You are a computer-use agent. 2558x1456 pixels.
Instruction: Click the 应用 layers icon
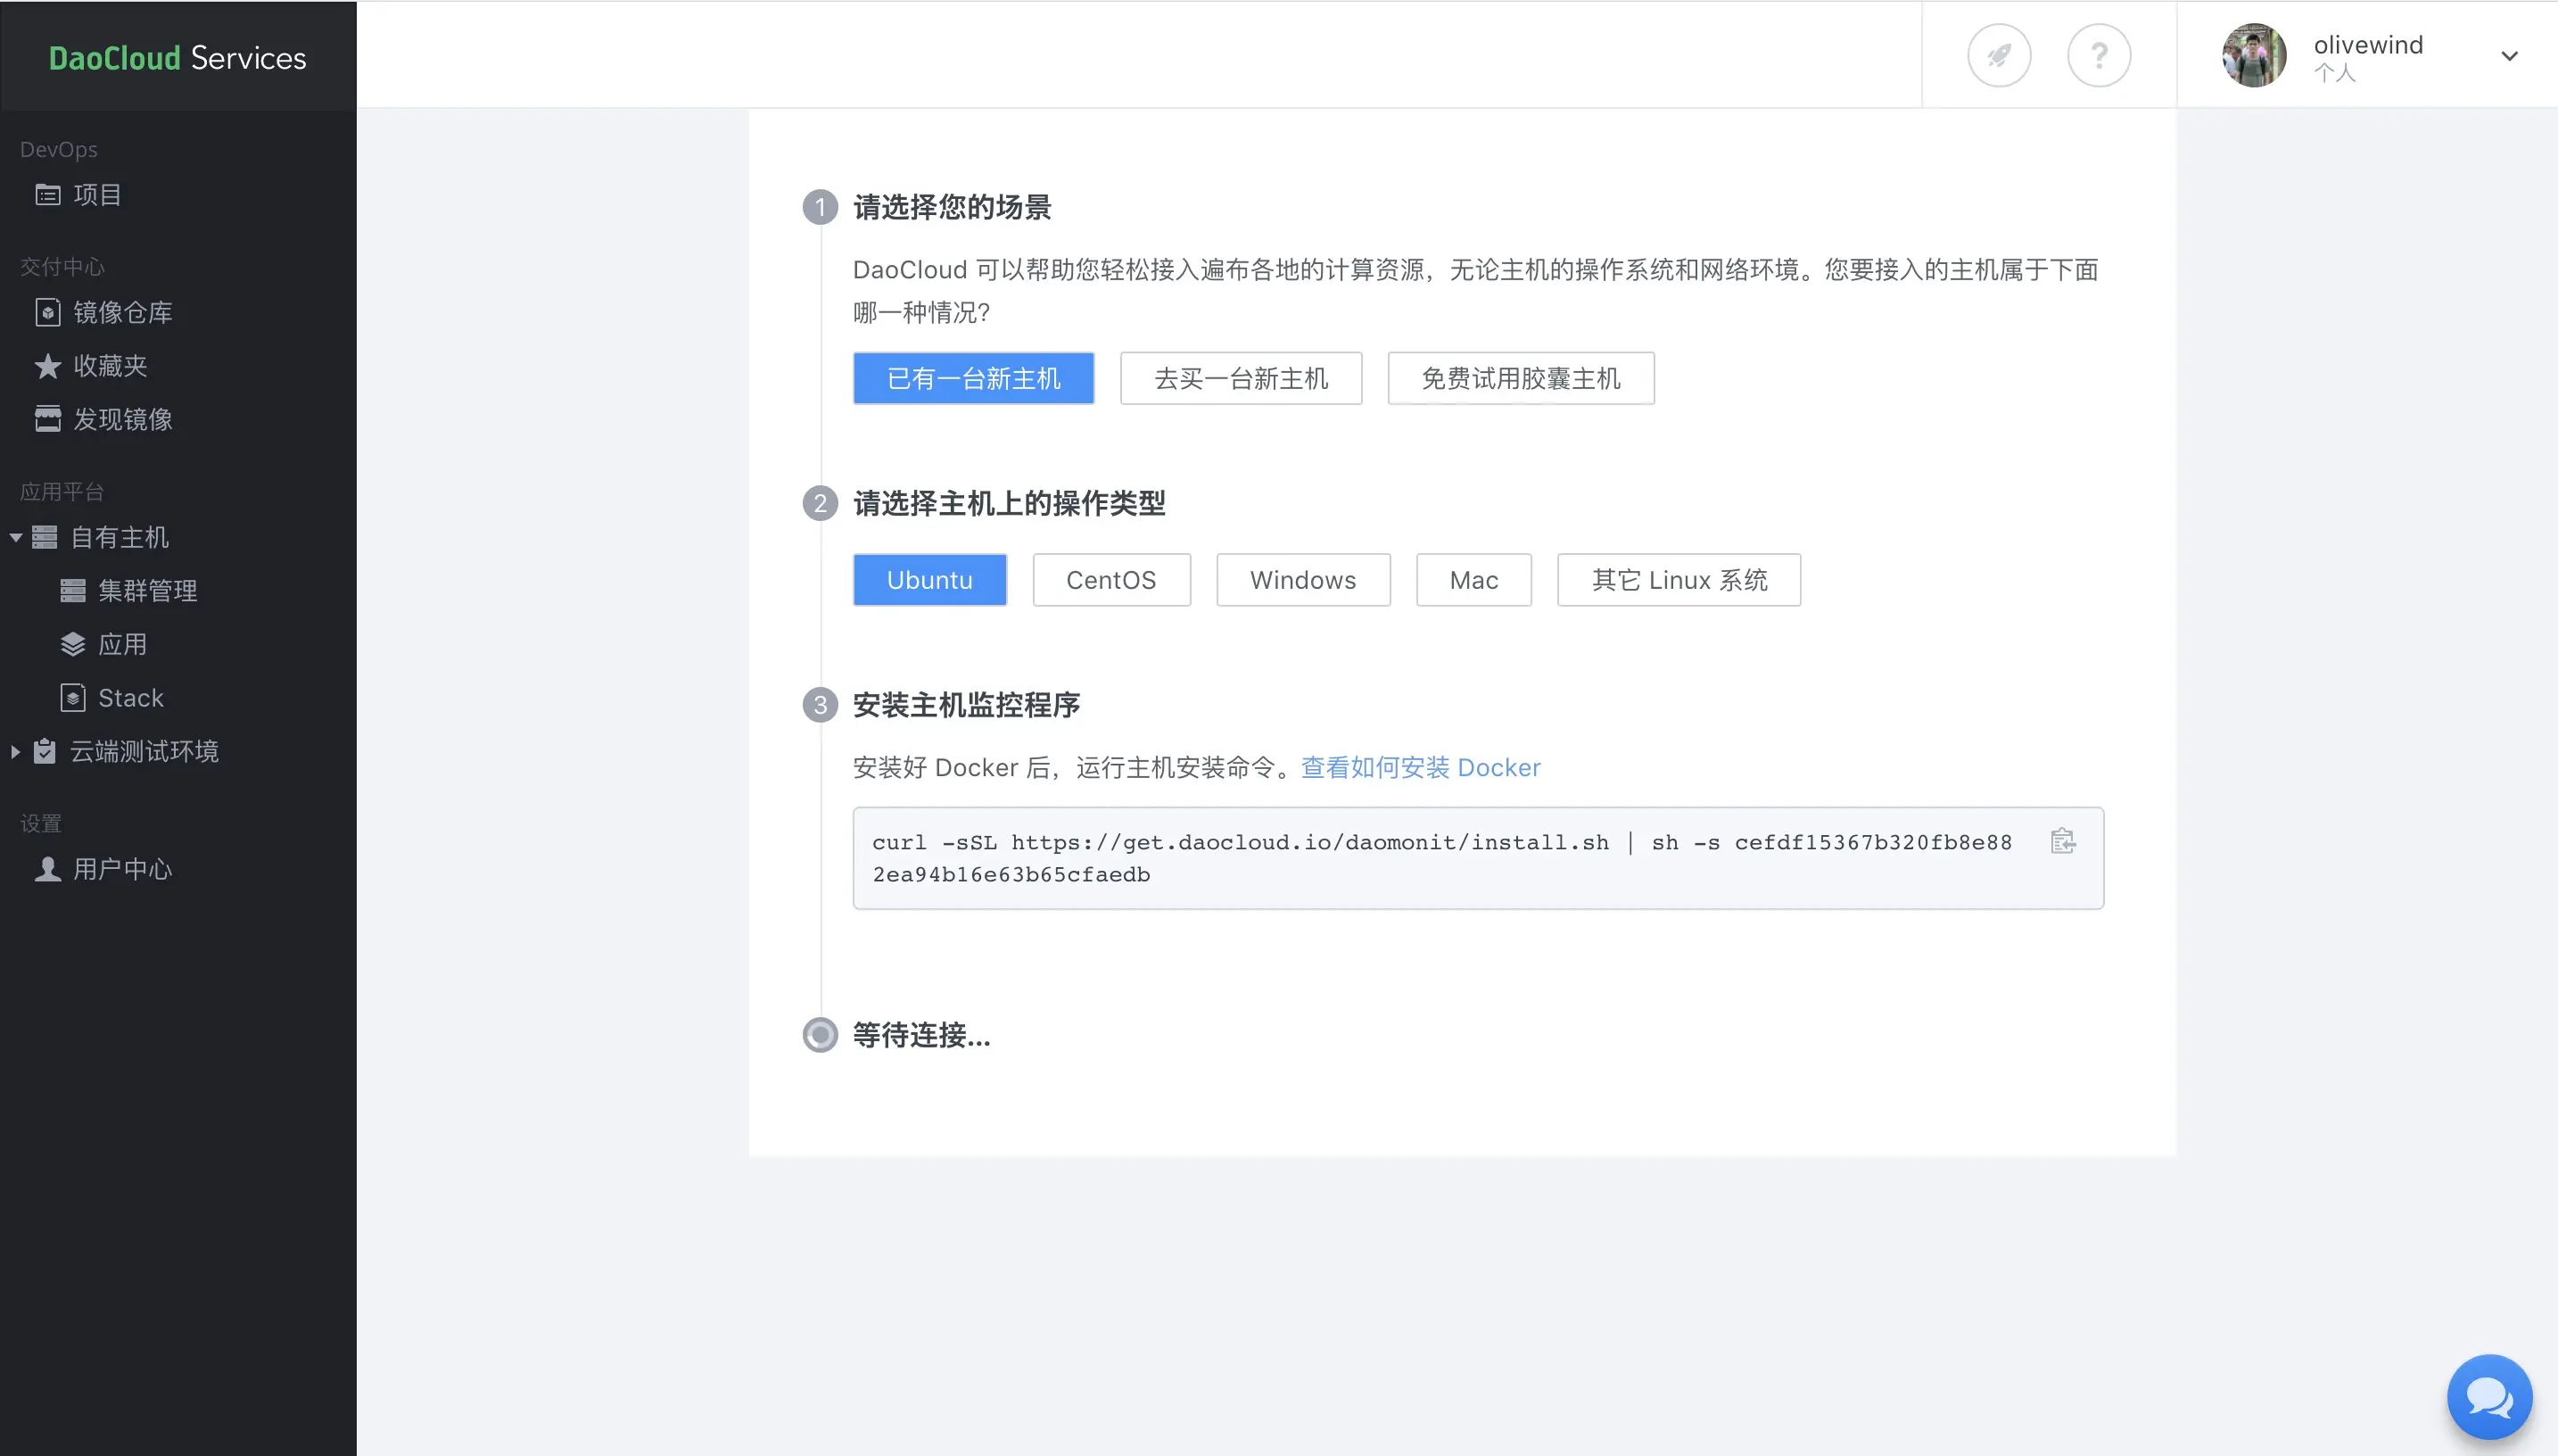pos(73,644)
